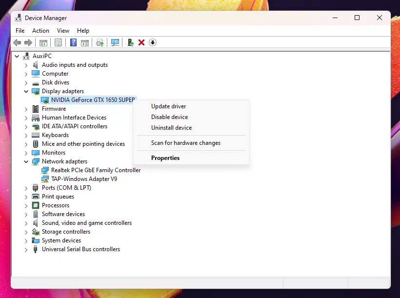The height and width of the screenshot is (298, 400).
Task: Open the Help menu
Action: [83, 31]
